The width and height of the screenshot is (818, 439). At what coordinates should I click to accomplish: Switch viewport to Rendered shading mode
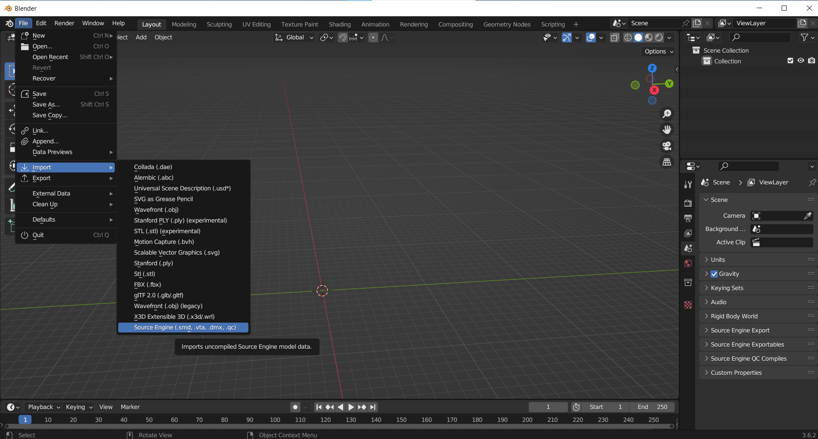pyautogui.click(x=659, y=38)
